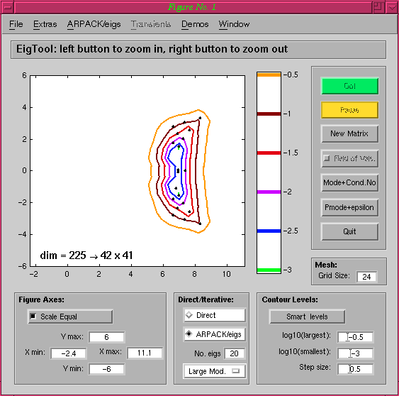Click the minimize arrow icon in title bar
This screenshot has width=399, height=396.
pyautogui.click(x=392, y=7)
